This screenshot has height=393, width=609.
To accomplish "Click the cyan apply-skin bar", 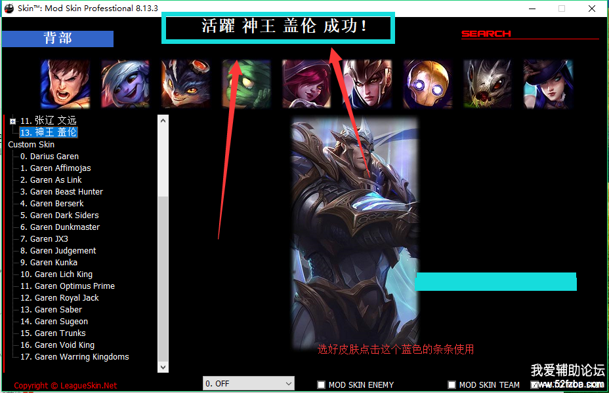I will (x=495, y=282).
